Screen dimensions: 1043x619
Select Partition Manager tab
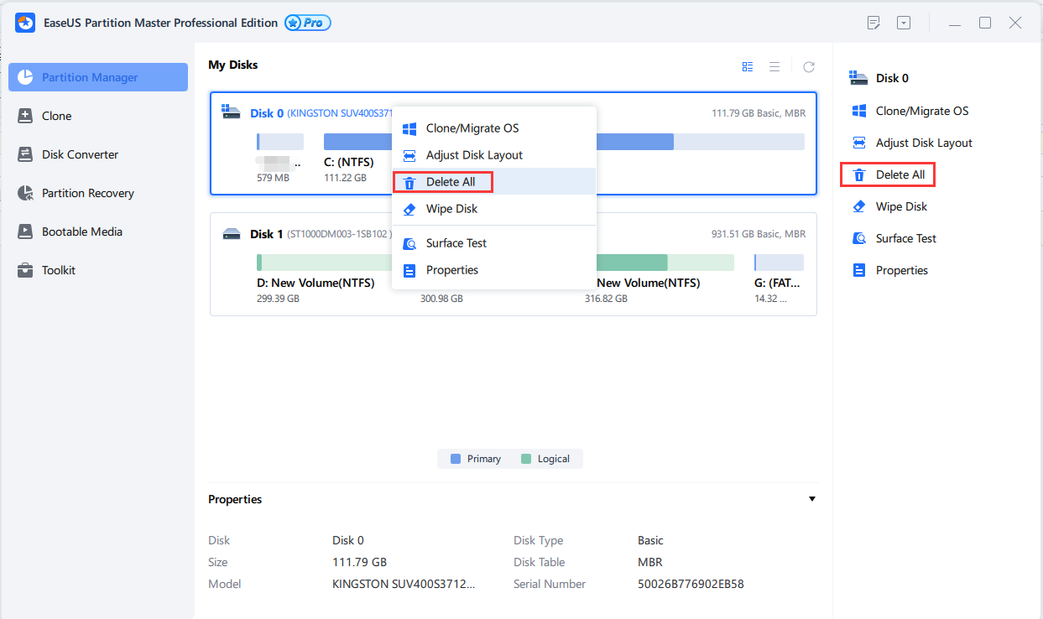tap(90, 77)
